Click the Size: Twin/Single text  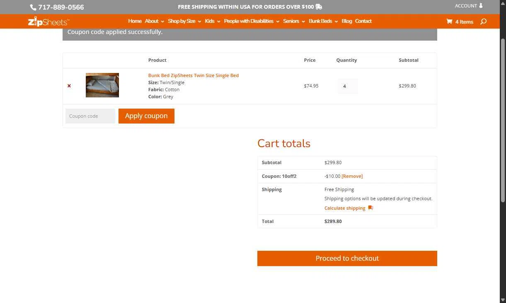click(166, 82)
